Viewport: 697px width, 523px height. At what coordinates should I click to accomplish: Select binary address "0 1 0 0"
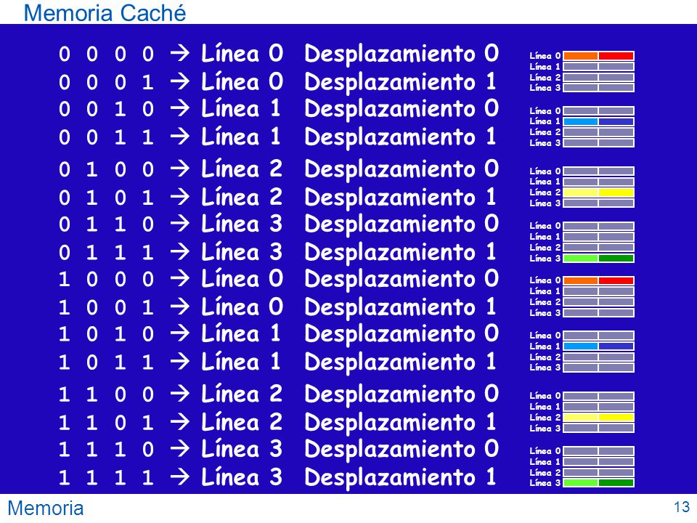coord(106,169)
